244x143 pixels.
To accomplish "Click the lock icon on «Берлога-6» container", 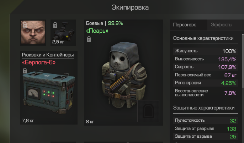I will (25, 71).
